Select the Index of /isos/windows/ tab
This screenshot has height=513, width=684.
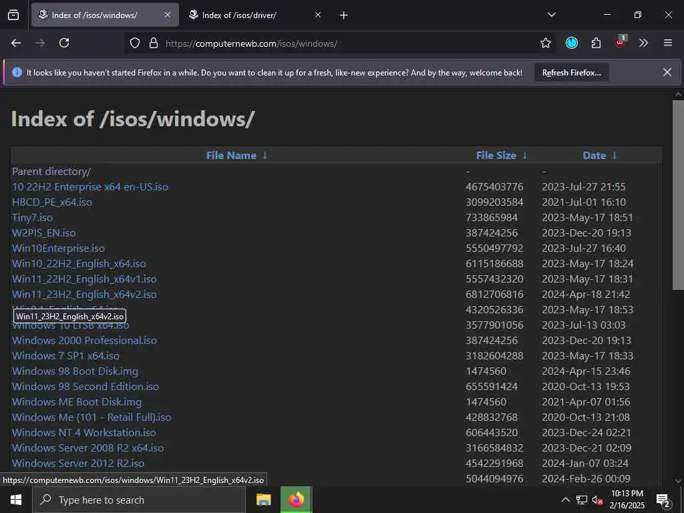pyautogui.click(x=105, y=15)
